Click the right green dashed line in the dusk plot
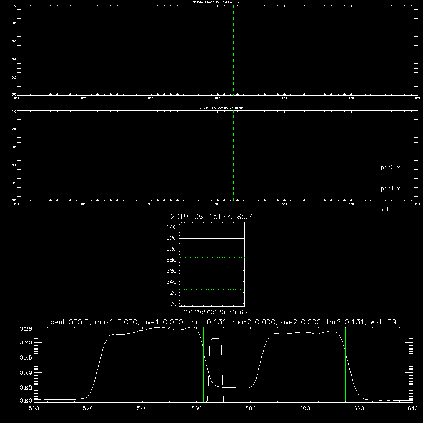 tap(233, 156)
